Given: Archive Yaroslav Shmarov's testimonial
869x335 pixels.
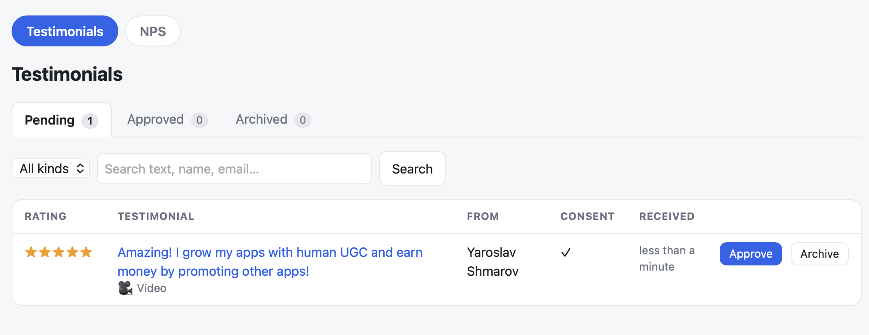Looking at the screenshot, I should point(820,254).
